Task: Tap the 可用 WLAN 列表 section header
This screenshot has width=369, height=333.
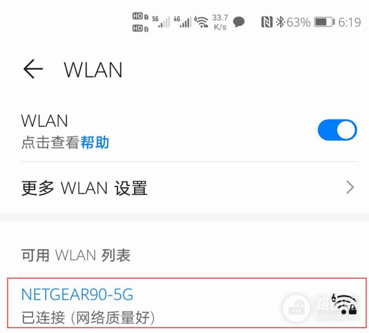Action: 76,255
